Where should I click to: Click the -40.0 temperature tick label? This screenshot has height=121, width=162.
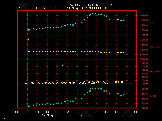tap(144, 15)
